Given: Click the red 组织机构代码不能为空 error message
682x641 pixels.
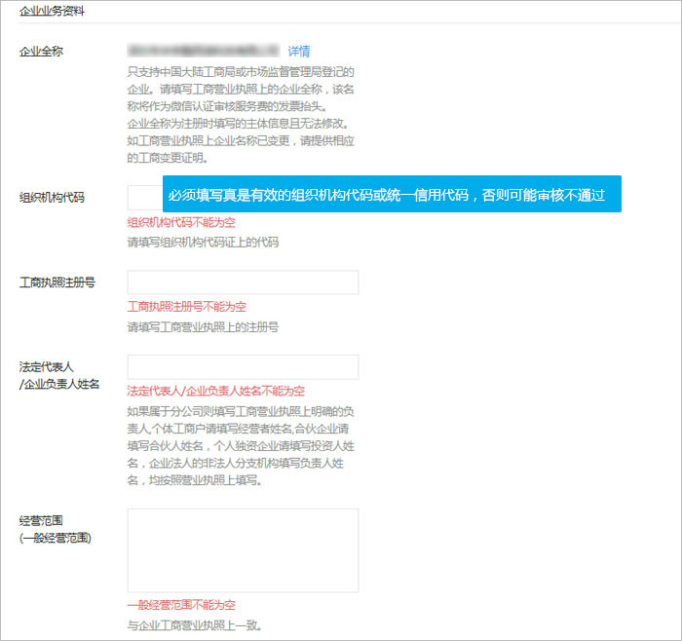Looking at the screenshot, I should point(181,222).
